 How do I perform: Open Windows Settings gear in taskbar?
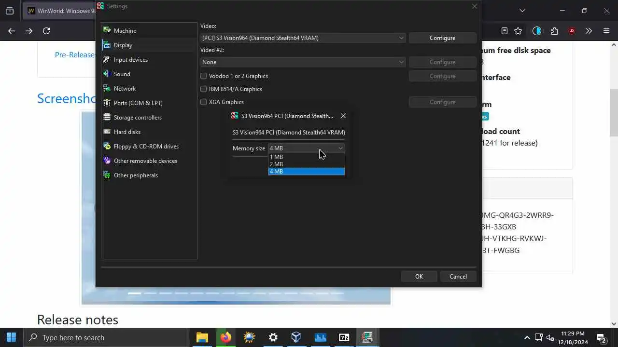(x=273, y=337)
